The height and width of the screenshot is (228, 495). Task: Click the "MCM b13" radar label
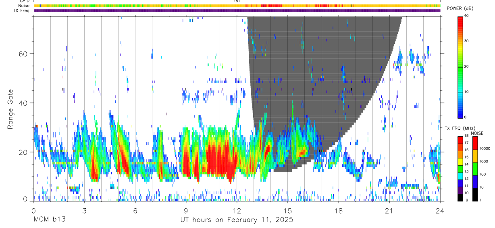(x=49, y=220)
